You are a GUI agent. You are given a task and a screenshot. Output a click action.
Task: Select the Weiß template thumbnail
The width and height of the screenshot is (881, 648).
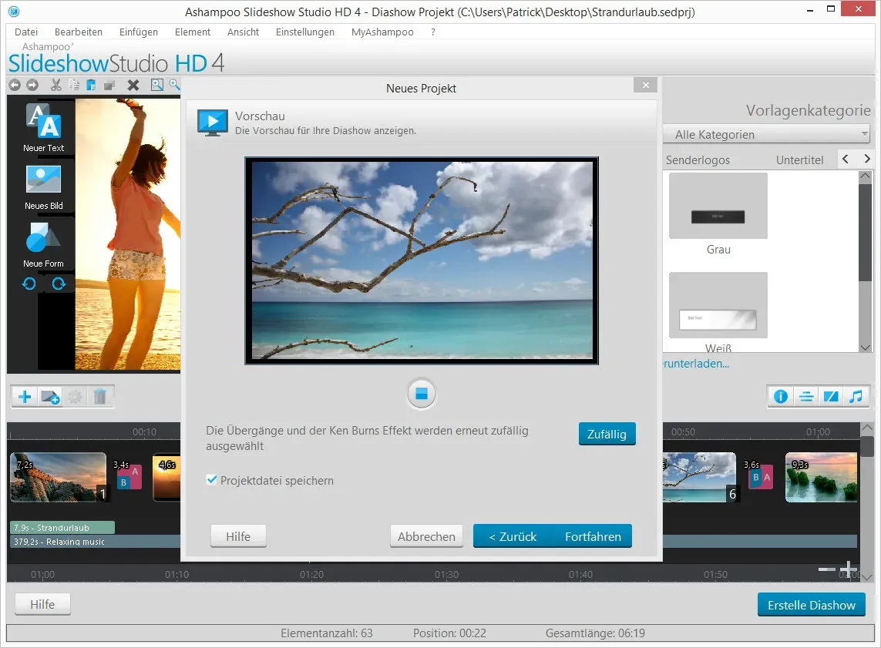tap(718, 305)
